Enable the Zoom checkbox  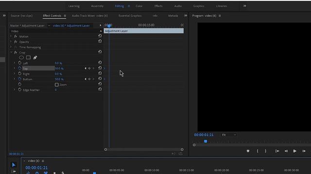57,85
